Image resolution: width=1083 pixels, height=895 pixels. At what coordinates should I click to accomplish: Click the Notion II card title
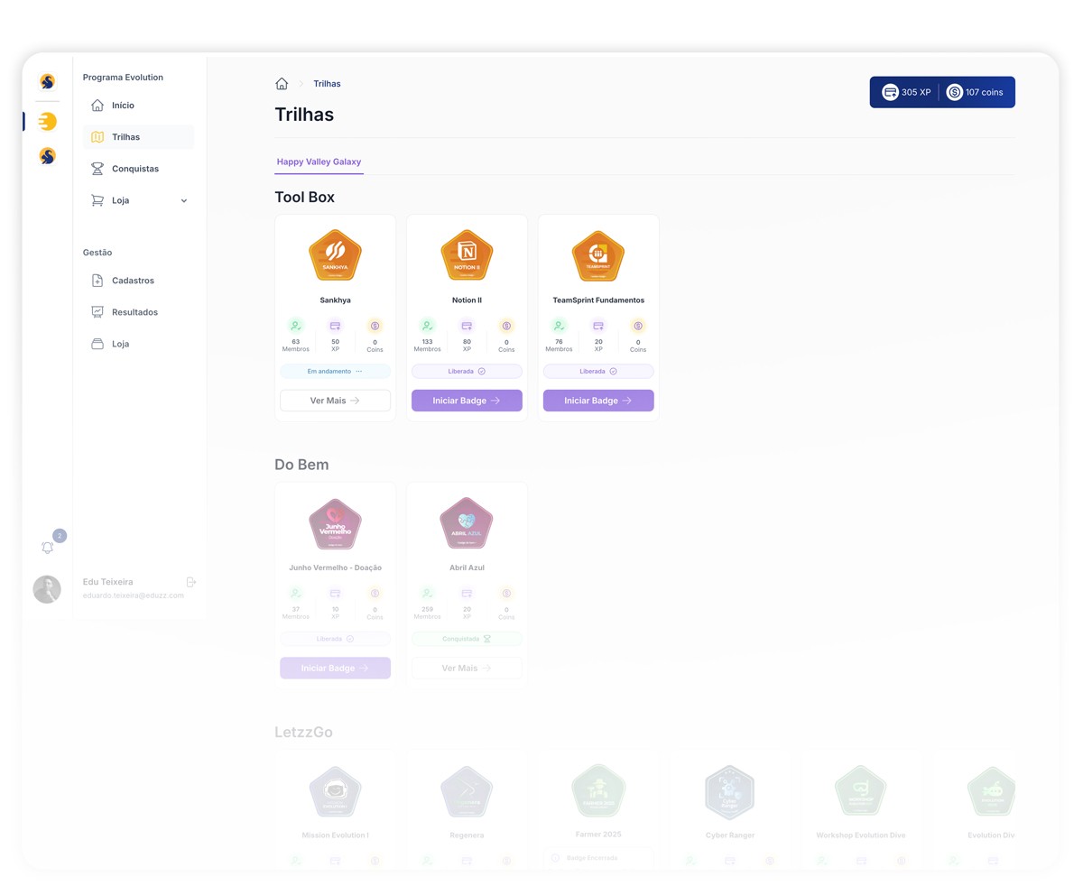point(467,300)
